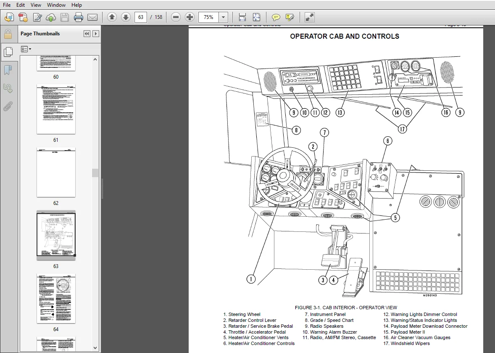This screenshot has width=495, height=353.
Task: Select page 60 thumbnail
Action: click(x=56, y=63)
